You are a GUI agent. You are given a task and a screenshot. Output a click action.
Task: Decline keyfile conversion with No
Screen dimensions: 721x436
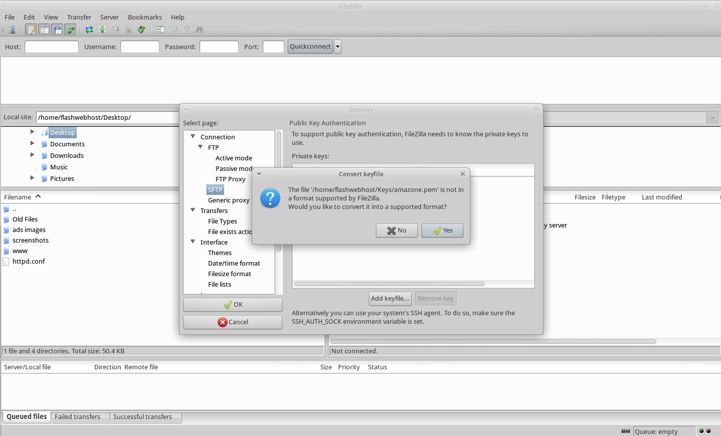coord(397,231)
